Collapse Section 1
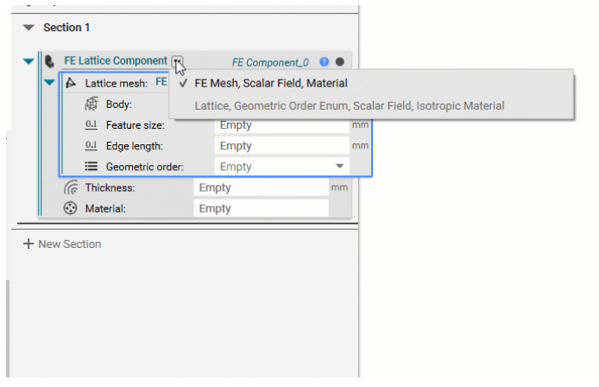 28,28
